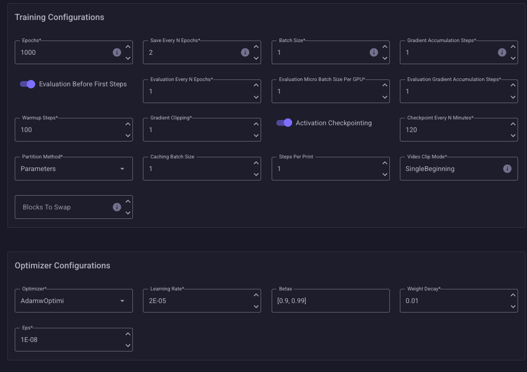
Task: Click into the Betas input field
Action: pyautogui.click(x=330, y=301)
